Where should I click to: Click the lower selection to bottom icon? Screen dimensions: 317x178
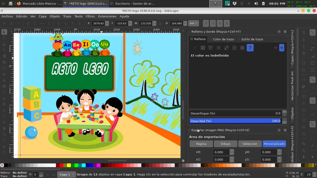point(58,23)
